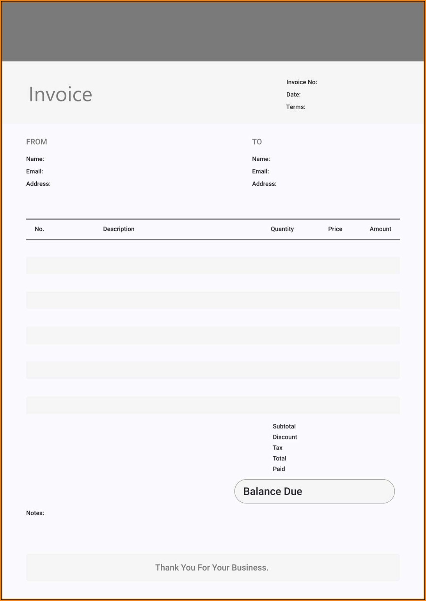Select the Name: field under FROM
Image resolution: width=426 pixels, height=601 pixels.
35,159
